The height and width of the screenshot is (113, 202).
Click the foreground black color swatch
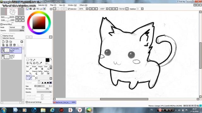pyautogui.click(x=47, y=60)
